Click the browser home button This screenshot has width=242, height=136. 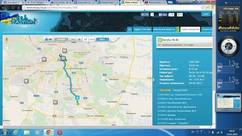click(18, 7)
